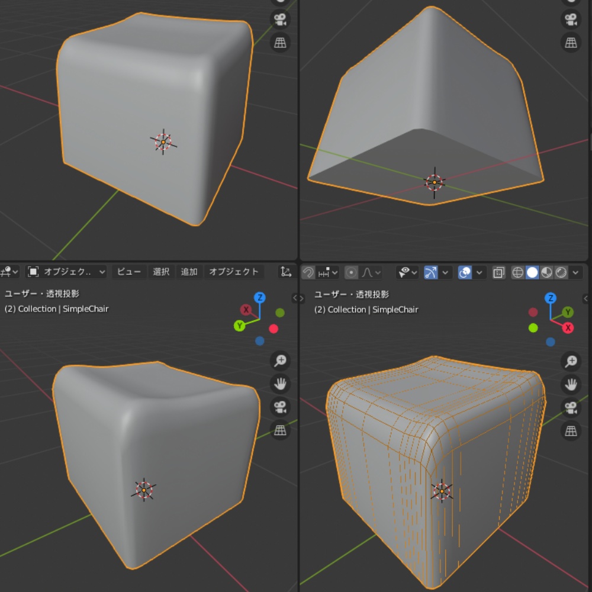Select wireframed SimpleChair mesh in bottom-right viewport
Viewport: 592px width, 592px height.
pos(436,472)
